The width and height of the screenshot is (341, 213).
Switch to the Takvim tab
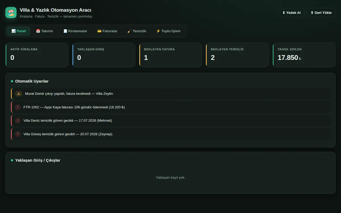coord(44,31)
